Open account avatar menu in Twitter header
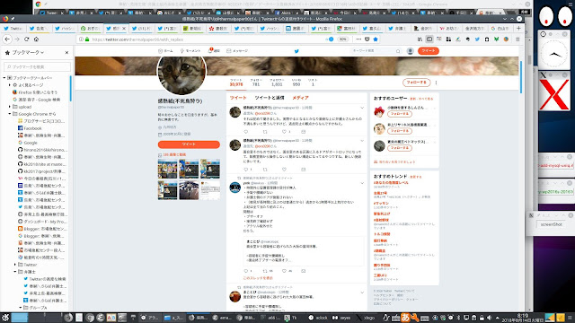 (x=411, y=51)
